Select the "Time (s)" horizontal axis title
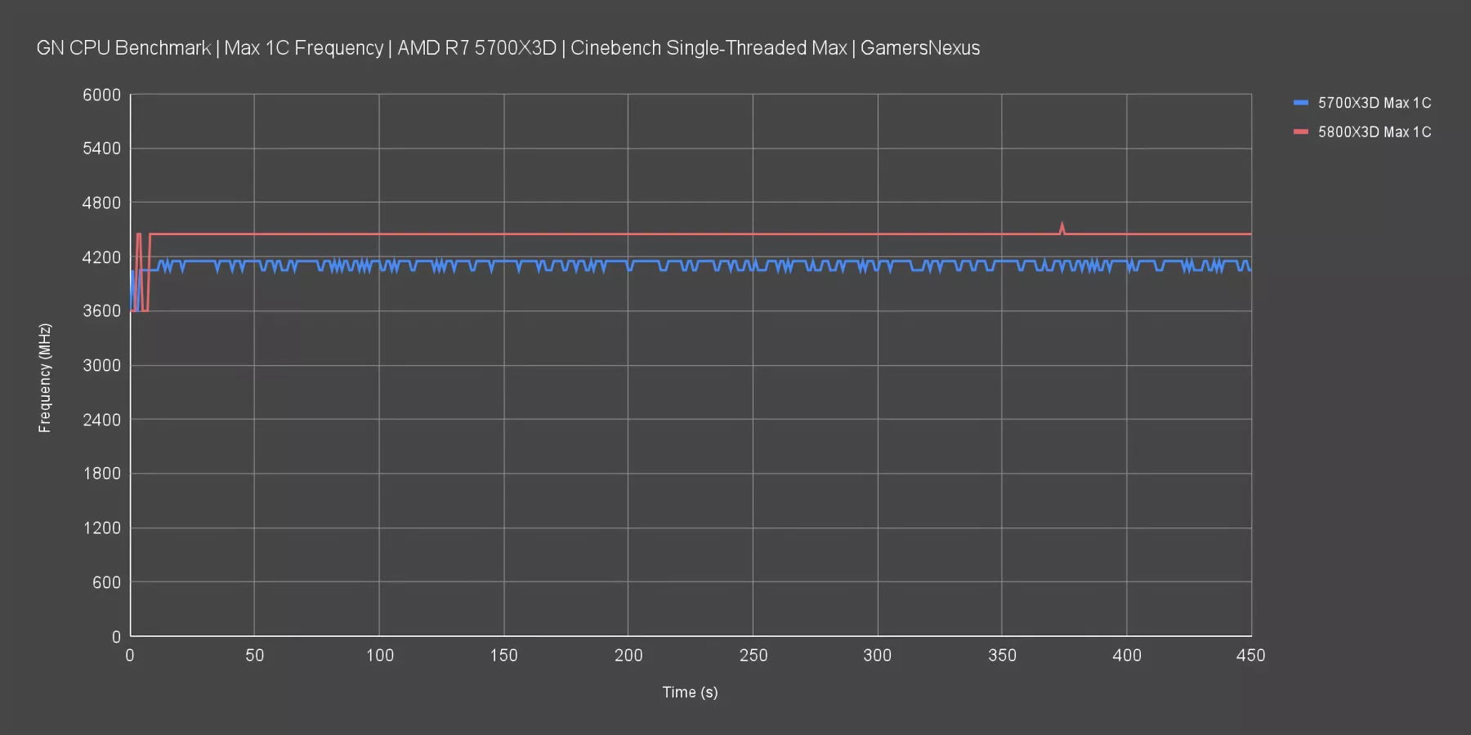The width and height of the screenshot is (1471, 735). click(690, 693)
